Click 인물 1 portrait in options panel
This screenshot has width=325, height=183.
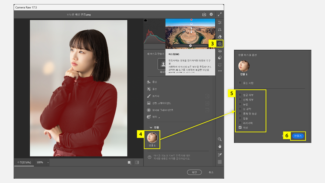pos(244,66)
